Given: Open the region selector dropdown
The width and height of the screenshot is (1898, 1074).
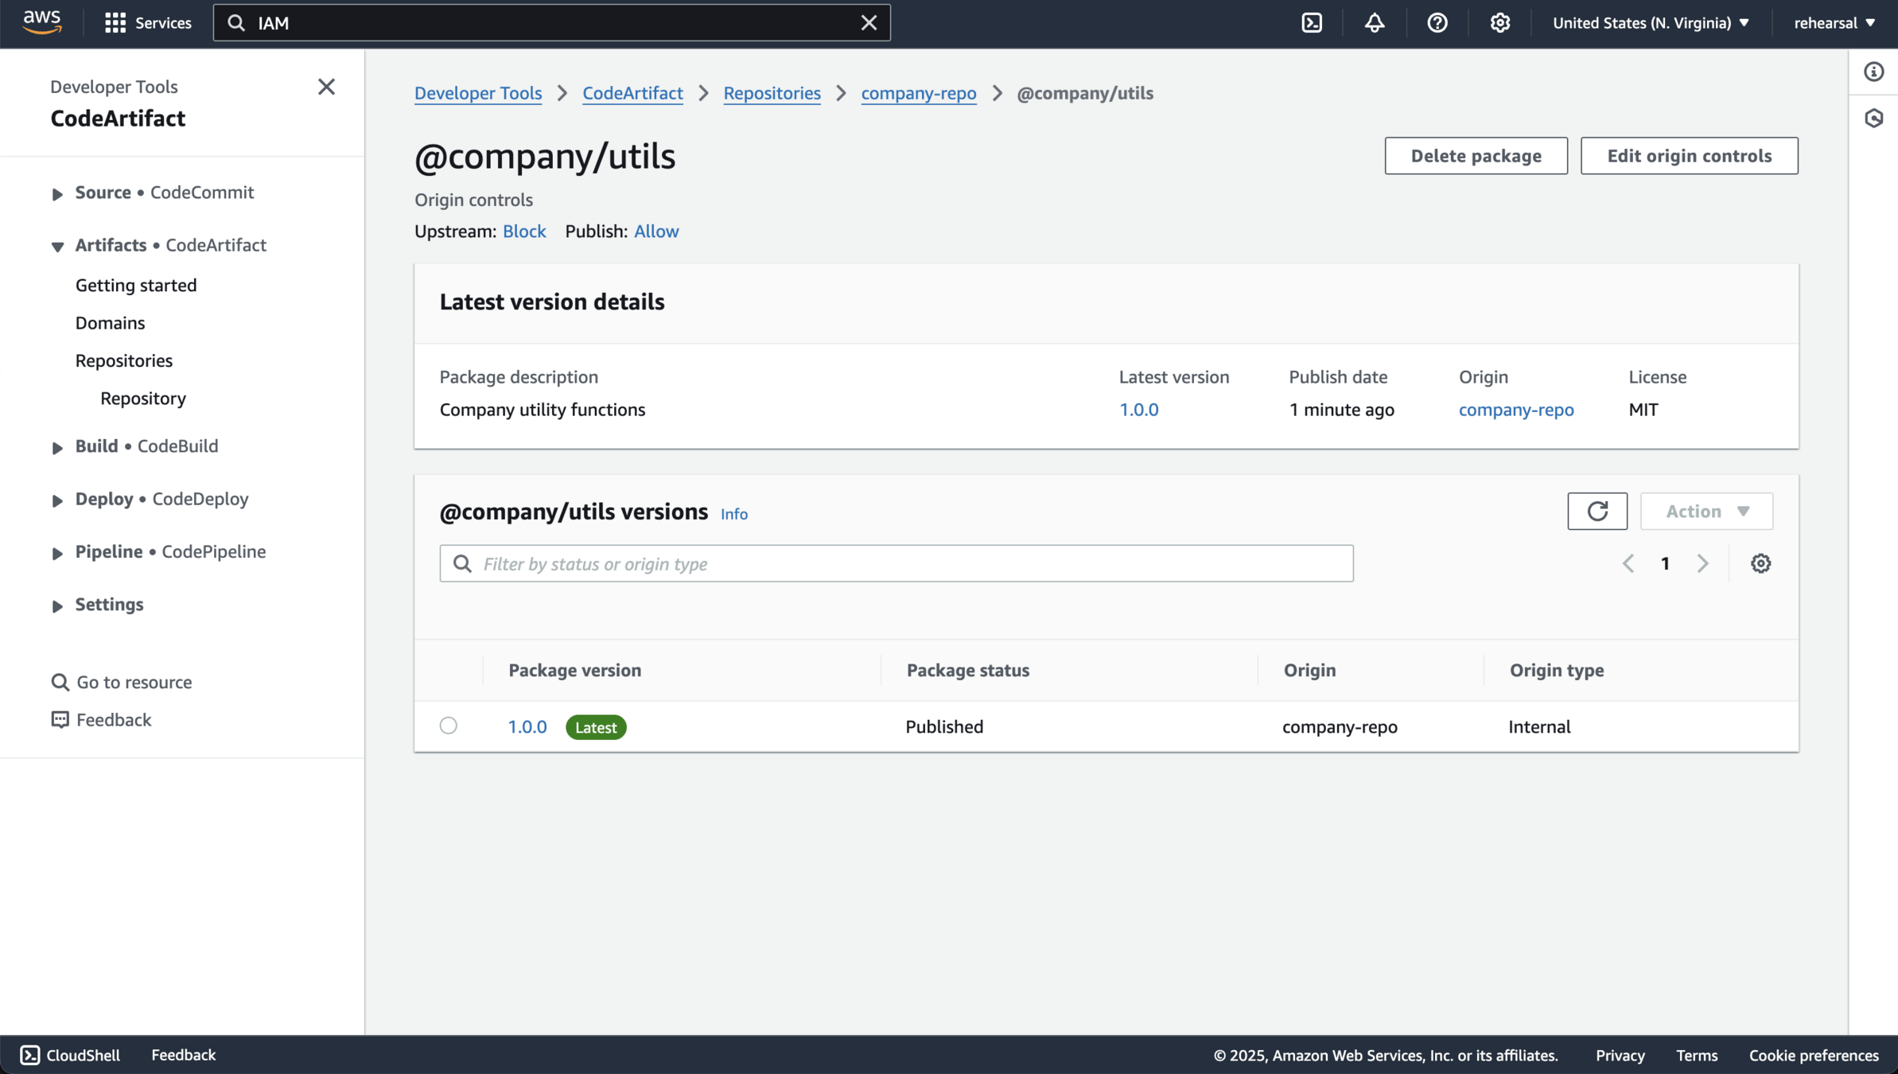Looking at the screenshot, I should pos(1651,22).
